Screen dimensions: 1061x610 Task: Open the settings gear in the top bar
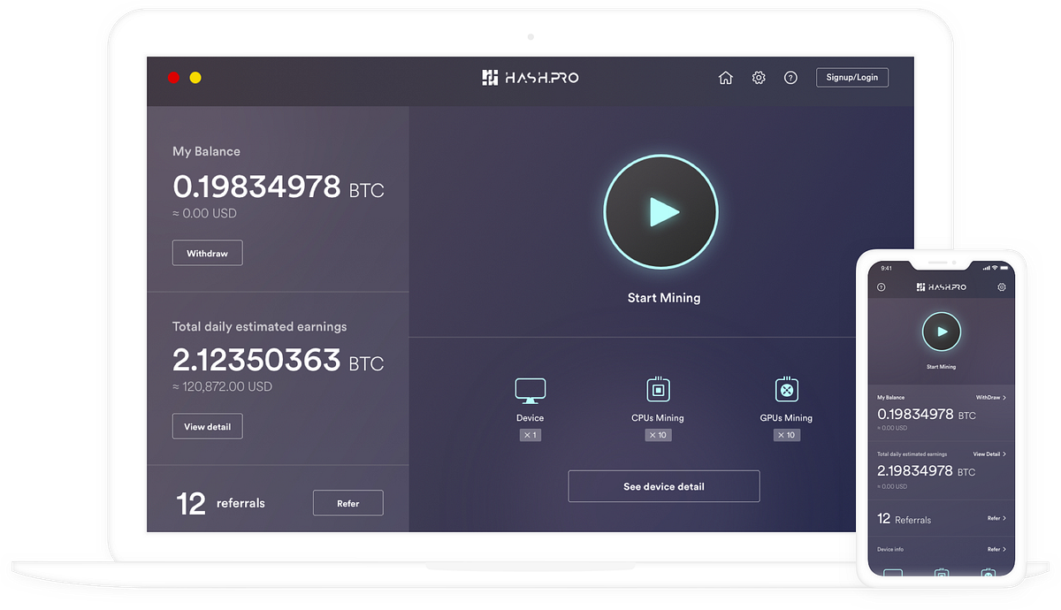pos(759,77)
